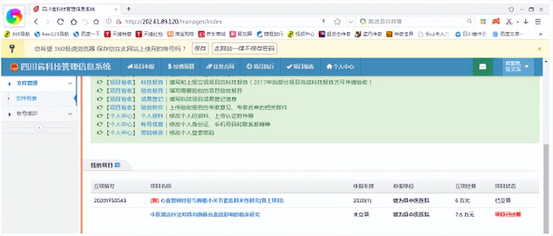Open the 项目验收 navigation menu
Screen dimensions: 553x236
pyautogui.click(x=300, y=66)
